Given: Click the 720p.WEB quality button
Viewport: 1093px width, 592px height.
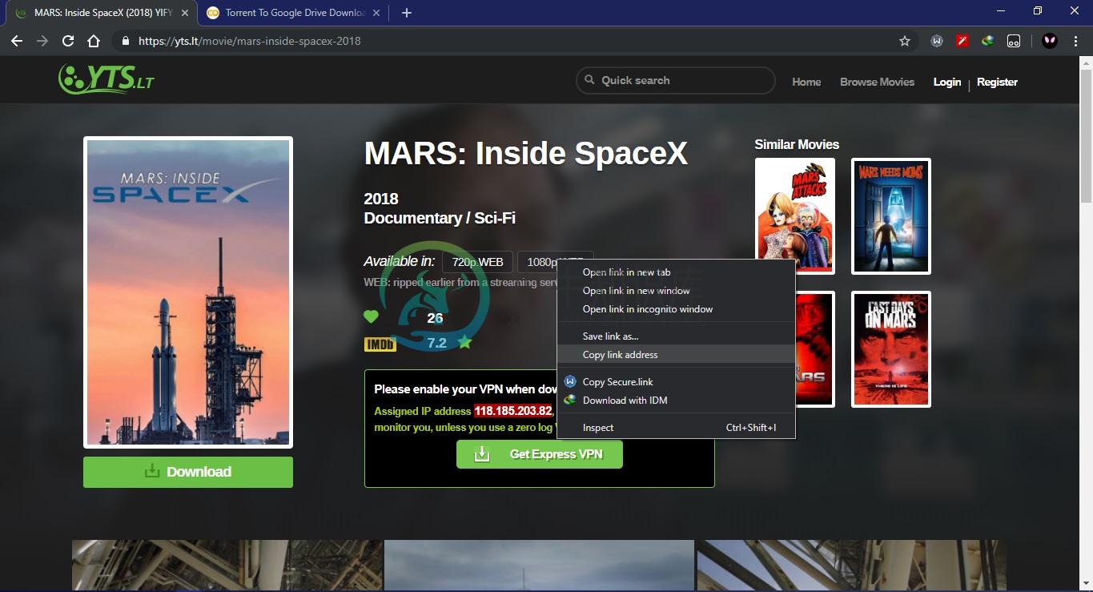Looking at the screenshot, I should (477, 262).
